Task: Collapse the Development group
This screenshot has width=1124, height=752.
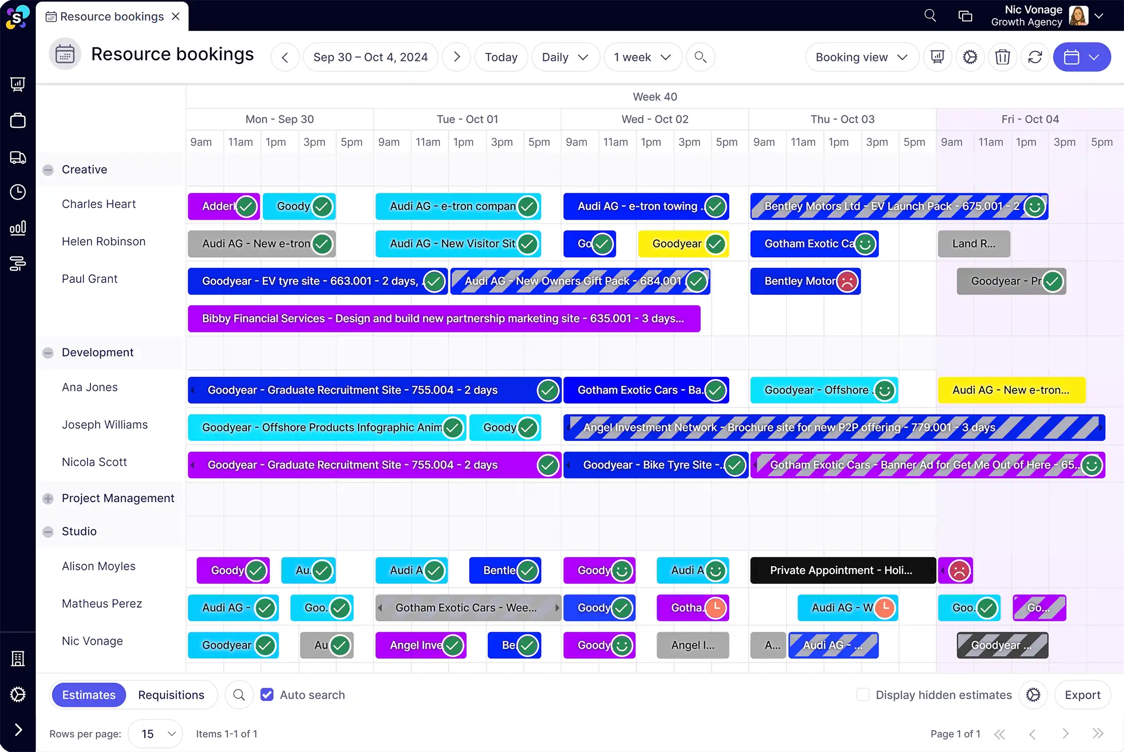Action: [x=48, y=353]
